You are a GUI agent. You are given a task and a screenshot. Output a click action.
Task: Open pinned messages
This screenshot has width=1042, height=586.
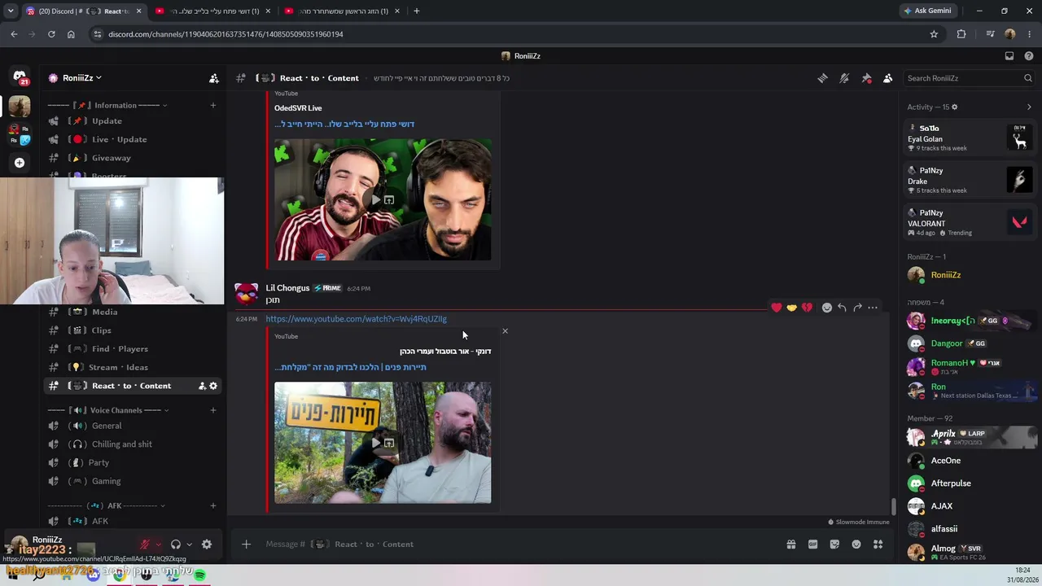tap(866, 78)
